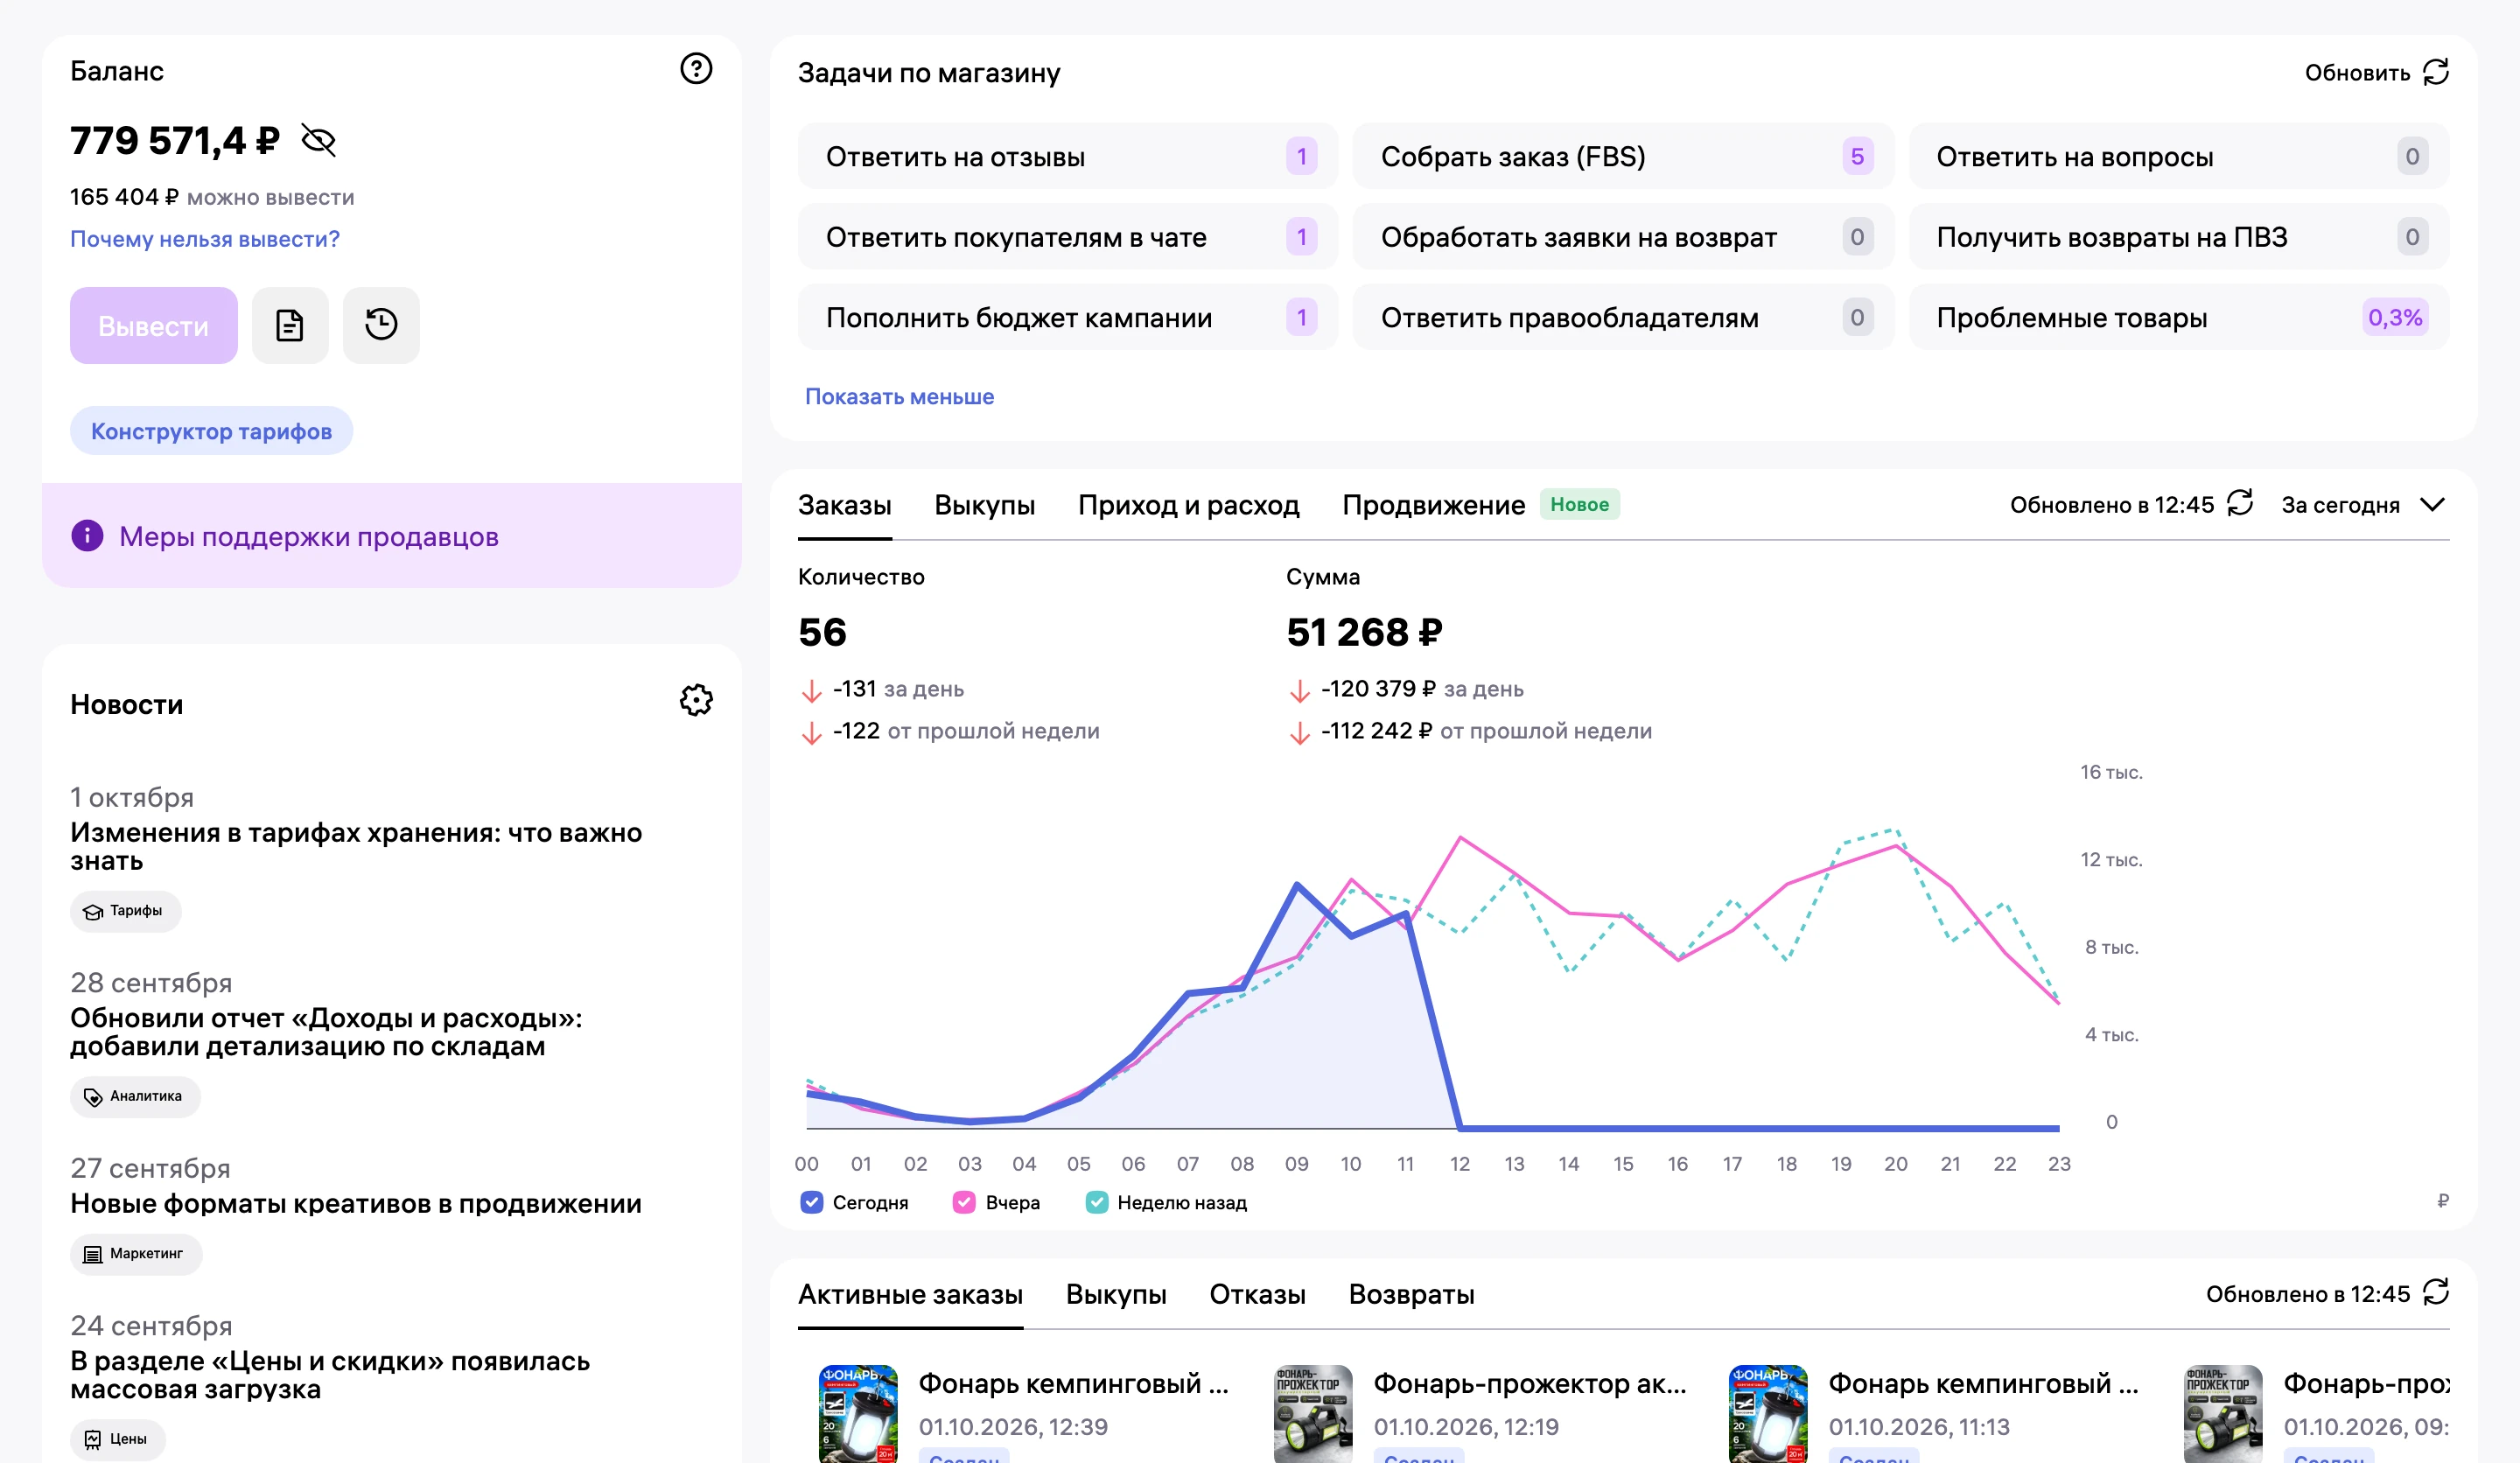Open the balance help question-mark icon
This screenshot has height=1463, width=2520.
696,69
